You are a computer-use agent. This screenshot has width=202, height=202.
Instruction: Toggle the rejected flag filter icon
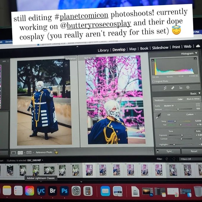[174, 159]
